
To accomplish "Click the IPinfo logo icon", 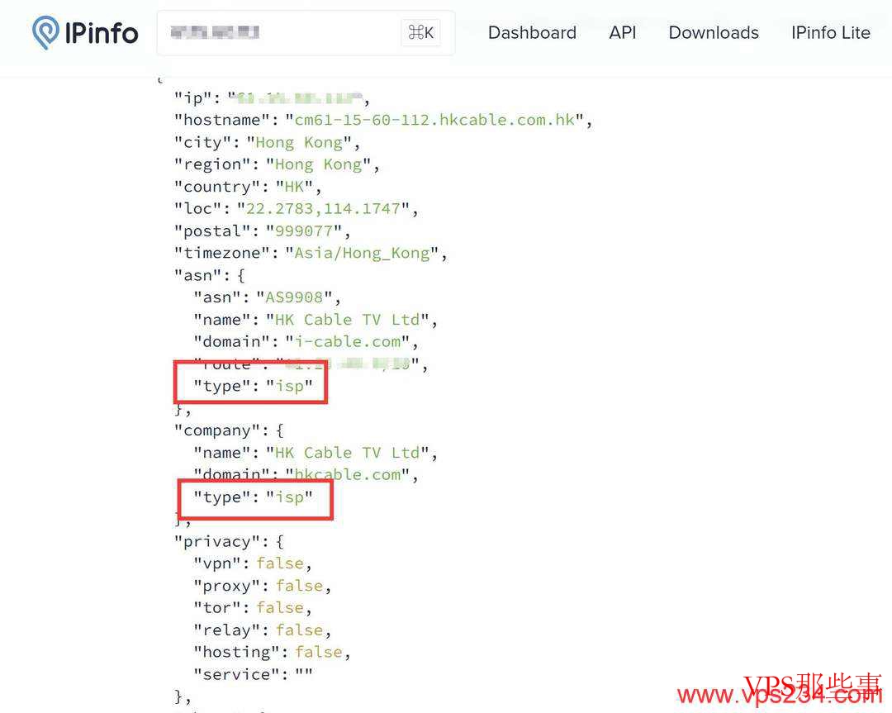I will tap(45, 33).
